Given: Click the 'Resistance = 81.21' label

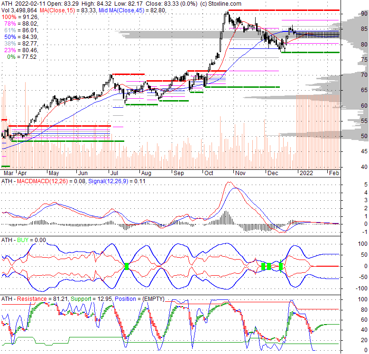Looking at the screenshot, I should click(x=42, y=299).
